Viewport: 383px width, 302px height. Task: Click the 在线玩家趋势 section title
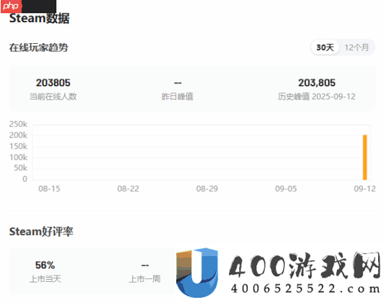click(x=38, y=47)
